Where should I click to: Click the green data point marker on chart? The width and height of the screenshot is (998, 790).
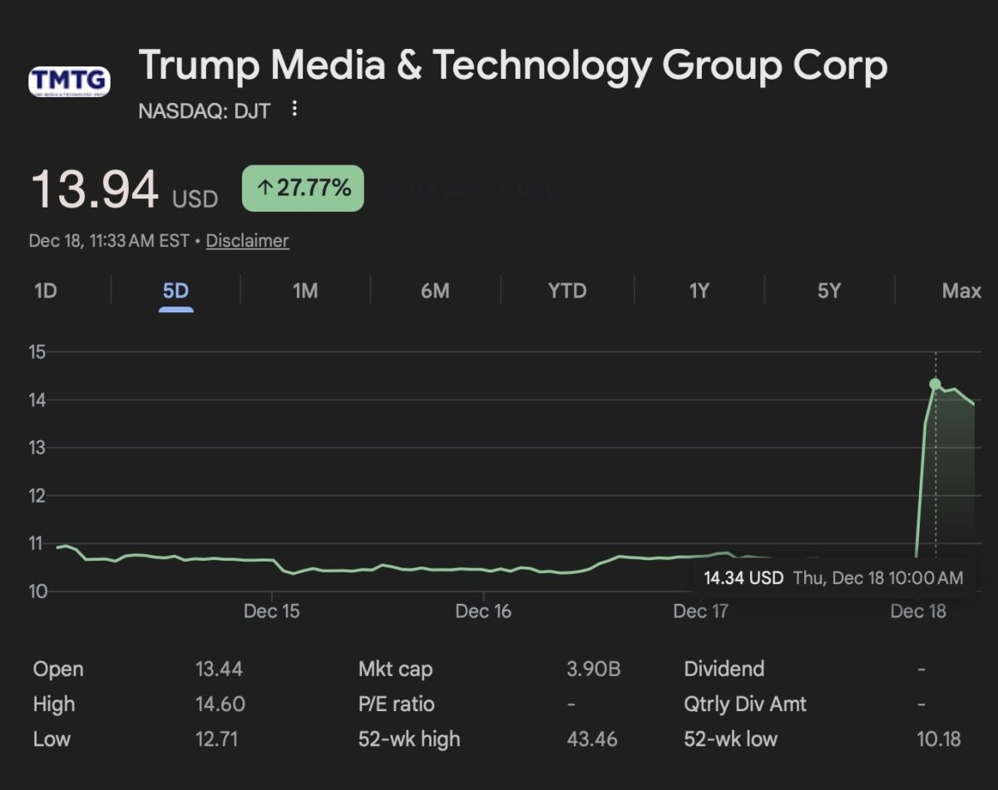click(935, 382)
